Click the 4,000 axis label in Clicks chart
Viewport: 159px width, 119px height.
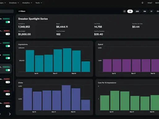point(20,86)
